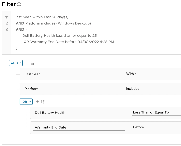
Task: Open the AND operator dropdown
Action: click(x=16, y=63)
